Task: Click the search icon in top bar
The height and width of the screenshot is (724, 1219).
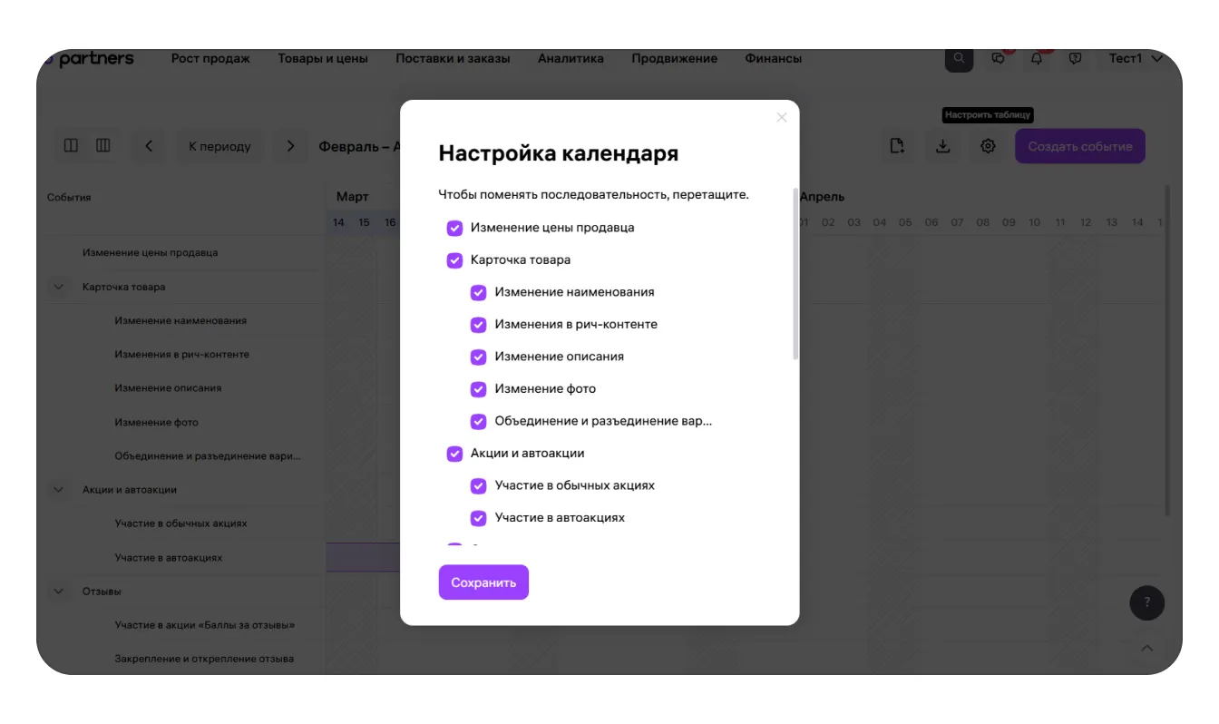Action: pyautogui.click(x=959, y=59)
